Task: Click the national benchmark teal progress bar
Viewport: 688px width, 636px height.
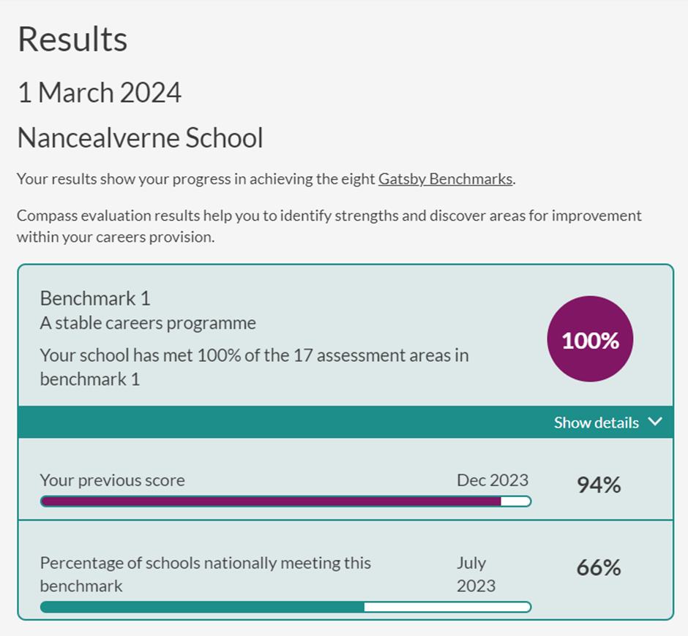Action: click(x=285, y=607)
